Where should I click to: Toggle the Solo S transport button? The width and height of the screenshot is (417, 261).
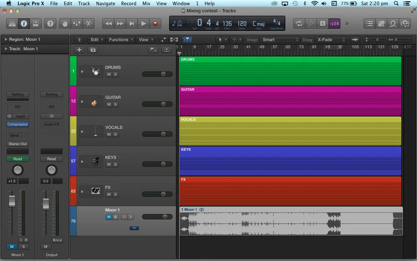323,23
